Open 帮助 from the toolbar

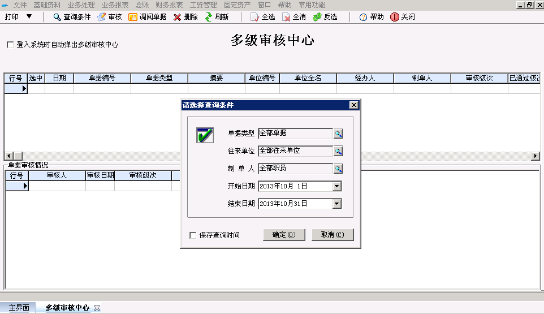pyautogui.click(x=364, y=17)
